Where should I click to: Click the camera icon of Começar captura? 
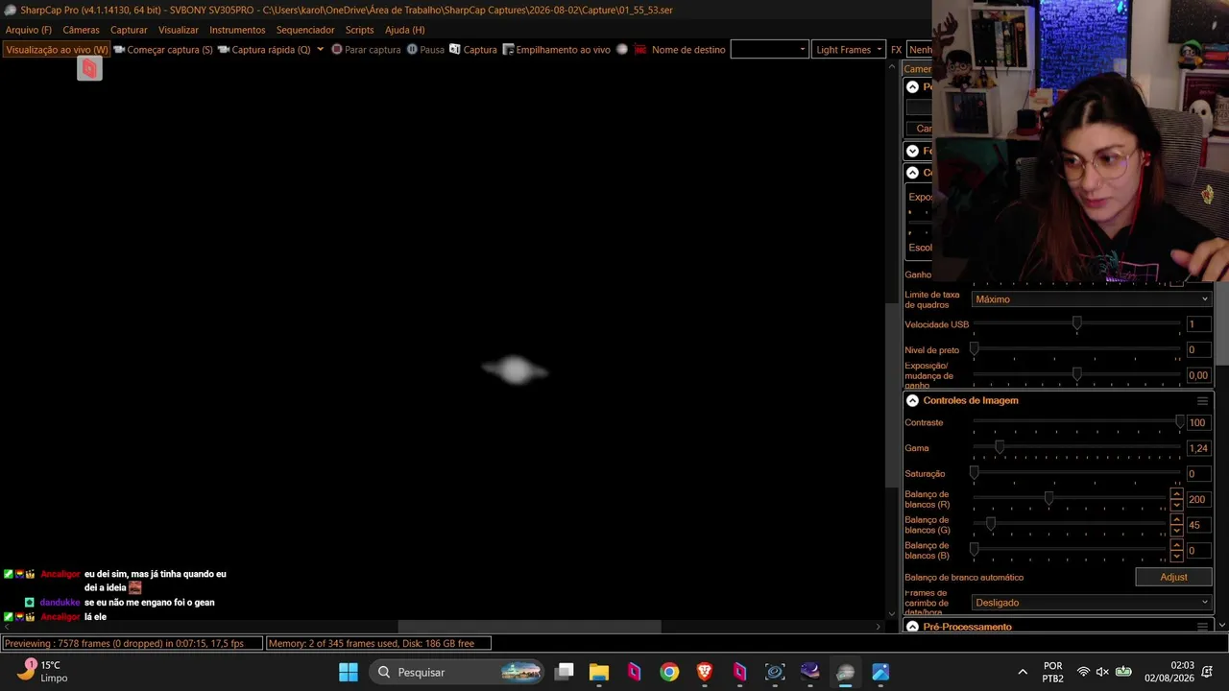tap(119, 49)
